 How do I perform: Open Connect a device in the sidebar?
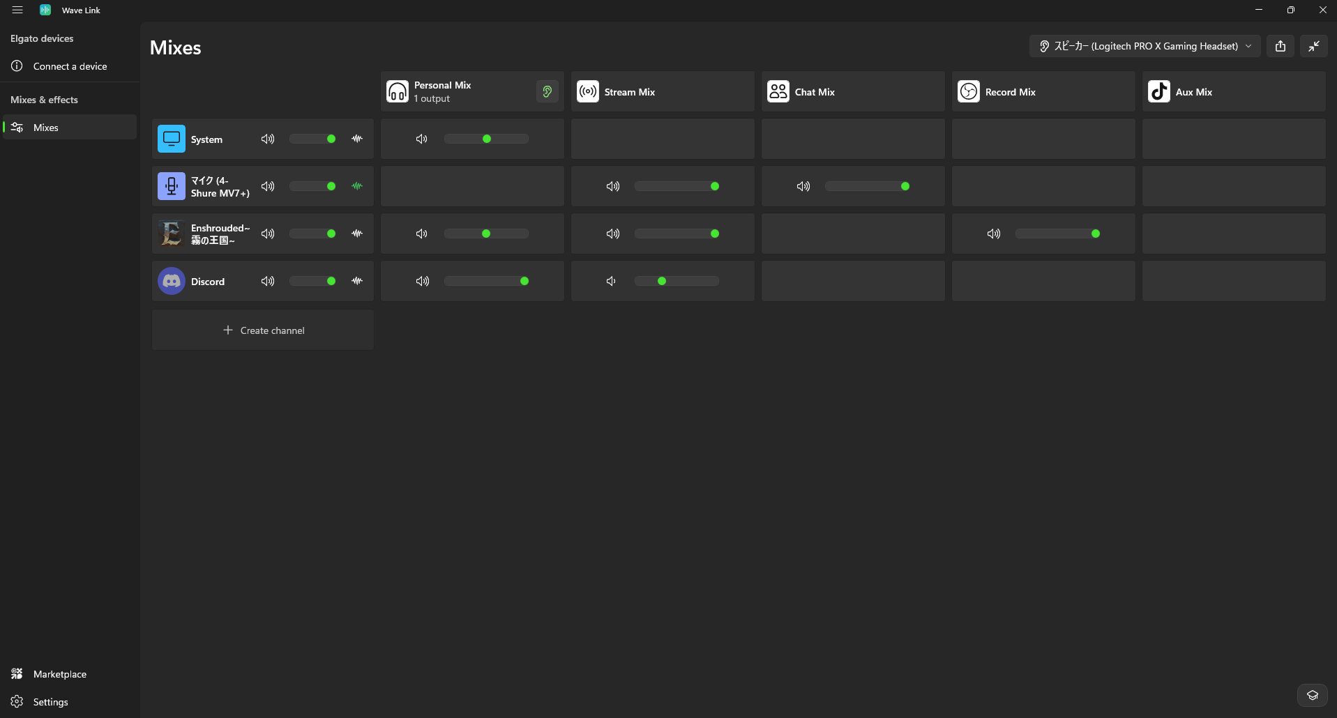tap(70, 66)
